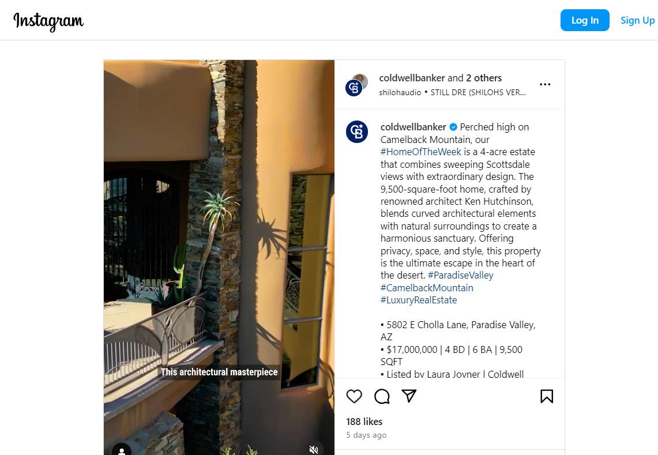Like the post with the heart icon
The width and height of the screenshot is (658, 455).
354,396
